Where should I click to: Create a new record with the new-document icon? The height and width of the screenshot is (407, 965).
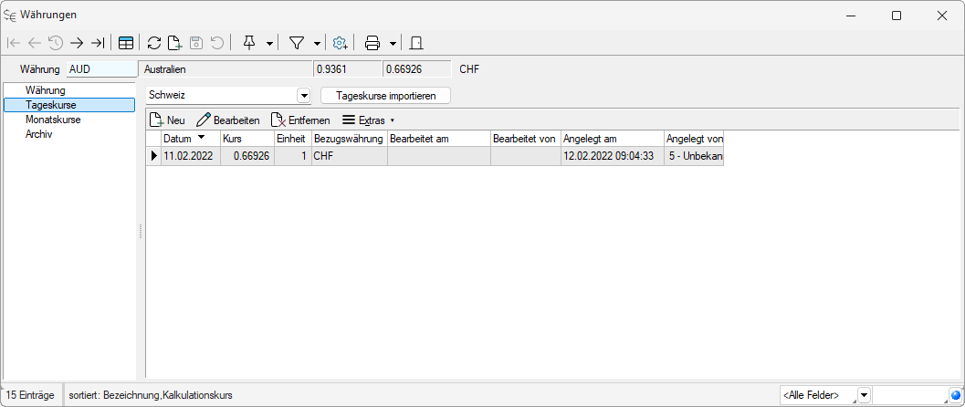tap(174, 43)
